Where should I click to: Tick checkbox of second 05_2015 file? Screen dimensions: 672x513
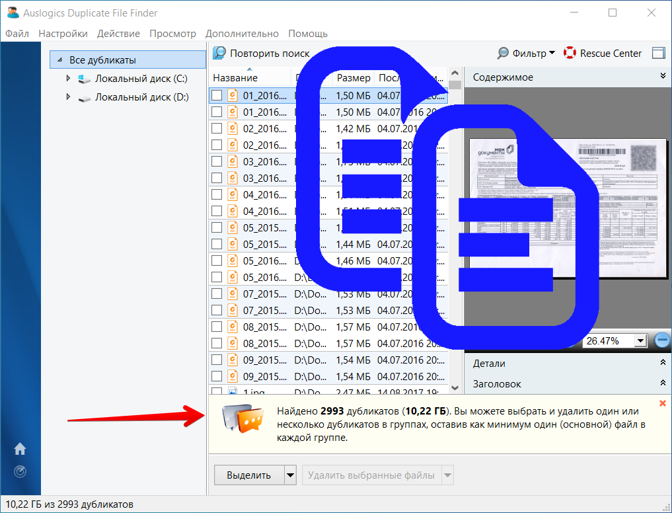pyautogui.click(x=217, y=244)
